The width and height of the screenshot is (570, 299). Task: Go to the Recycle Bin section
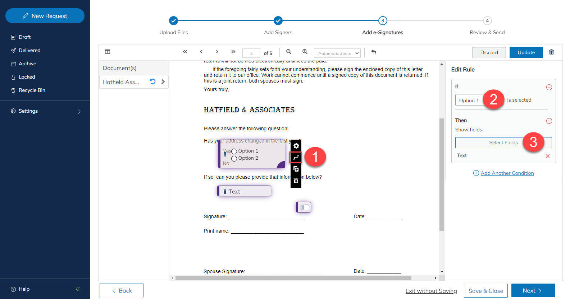coord(32,90)
